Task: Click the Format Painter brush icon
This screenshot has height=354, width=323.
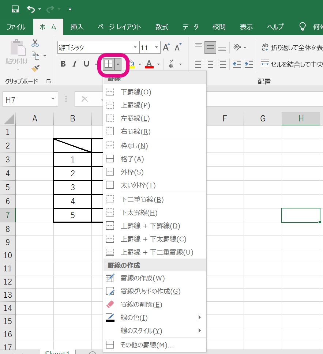Action: tap(35, 68)
